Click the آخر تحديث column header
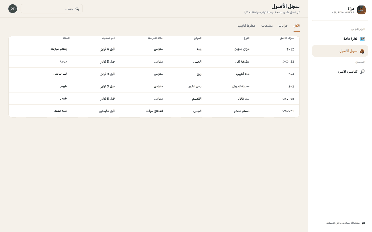 click(x=108, y=38)
